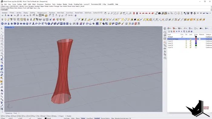
Task: Open the Panels menu
Action: [x=71, y=4]
